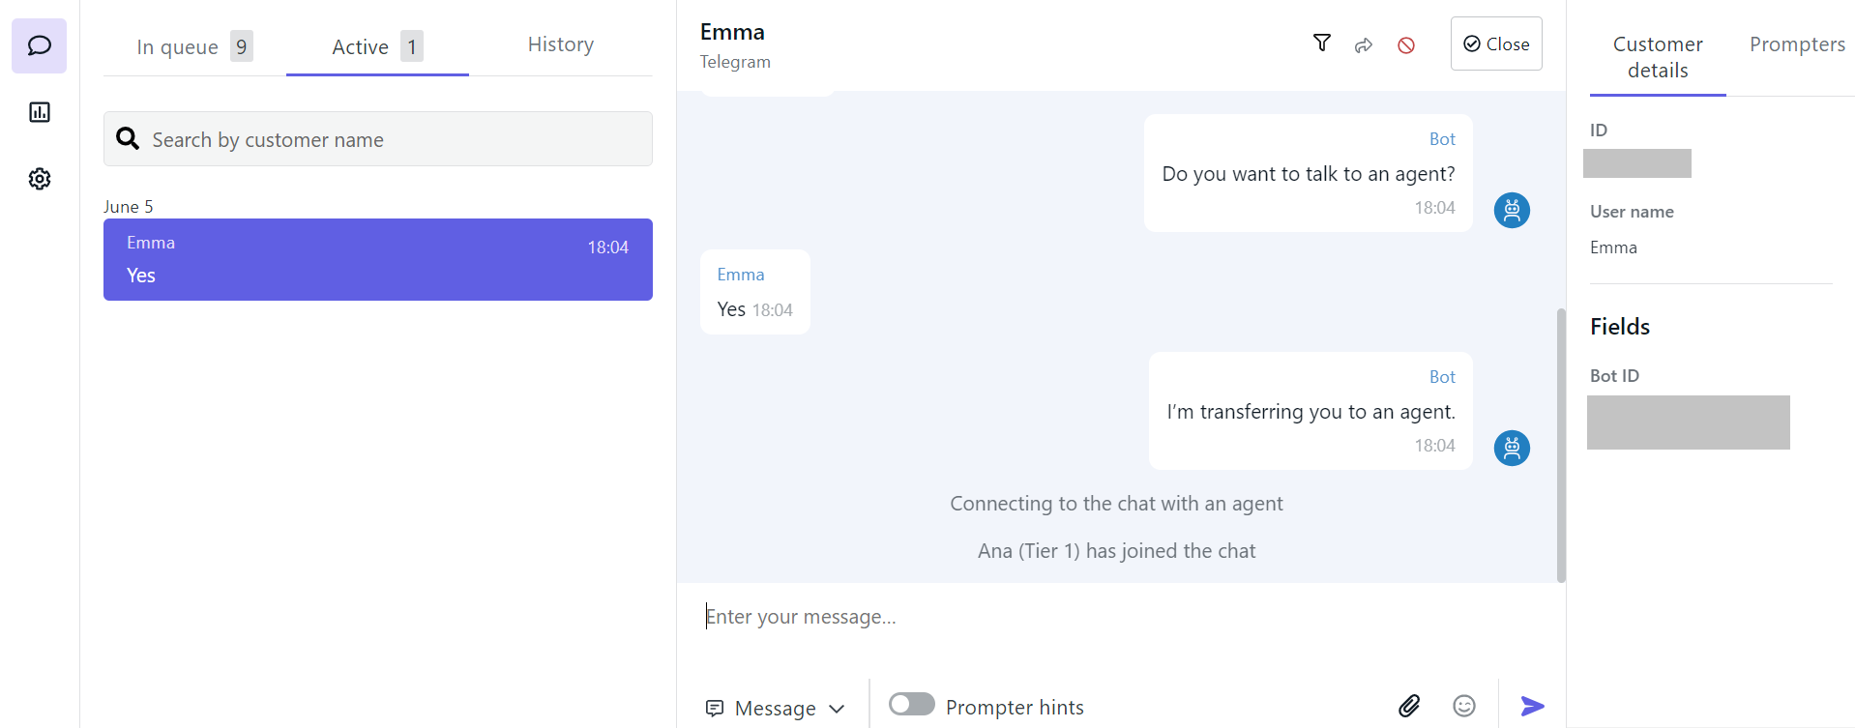
Task: Click the Close chat button
Action: tap(1496, 44)
